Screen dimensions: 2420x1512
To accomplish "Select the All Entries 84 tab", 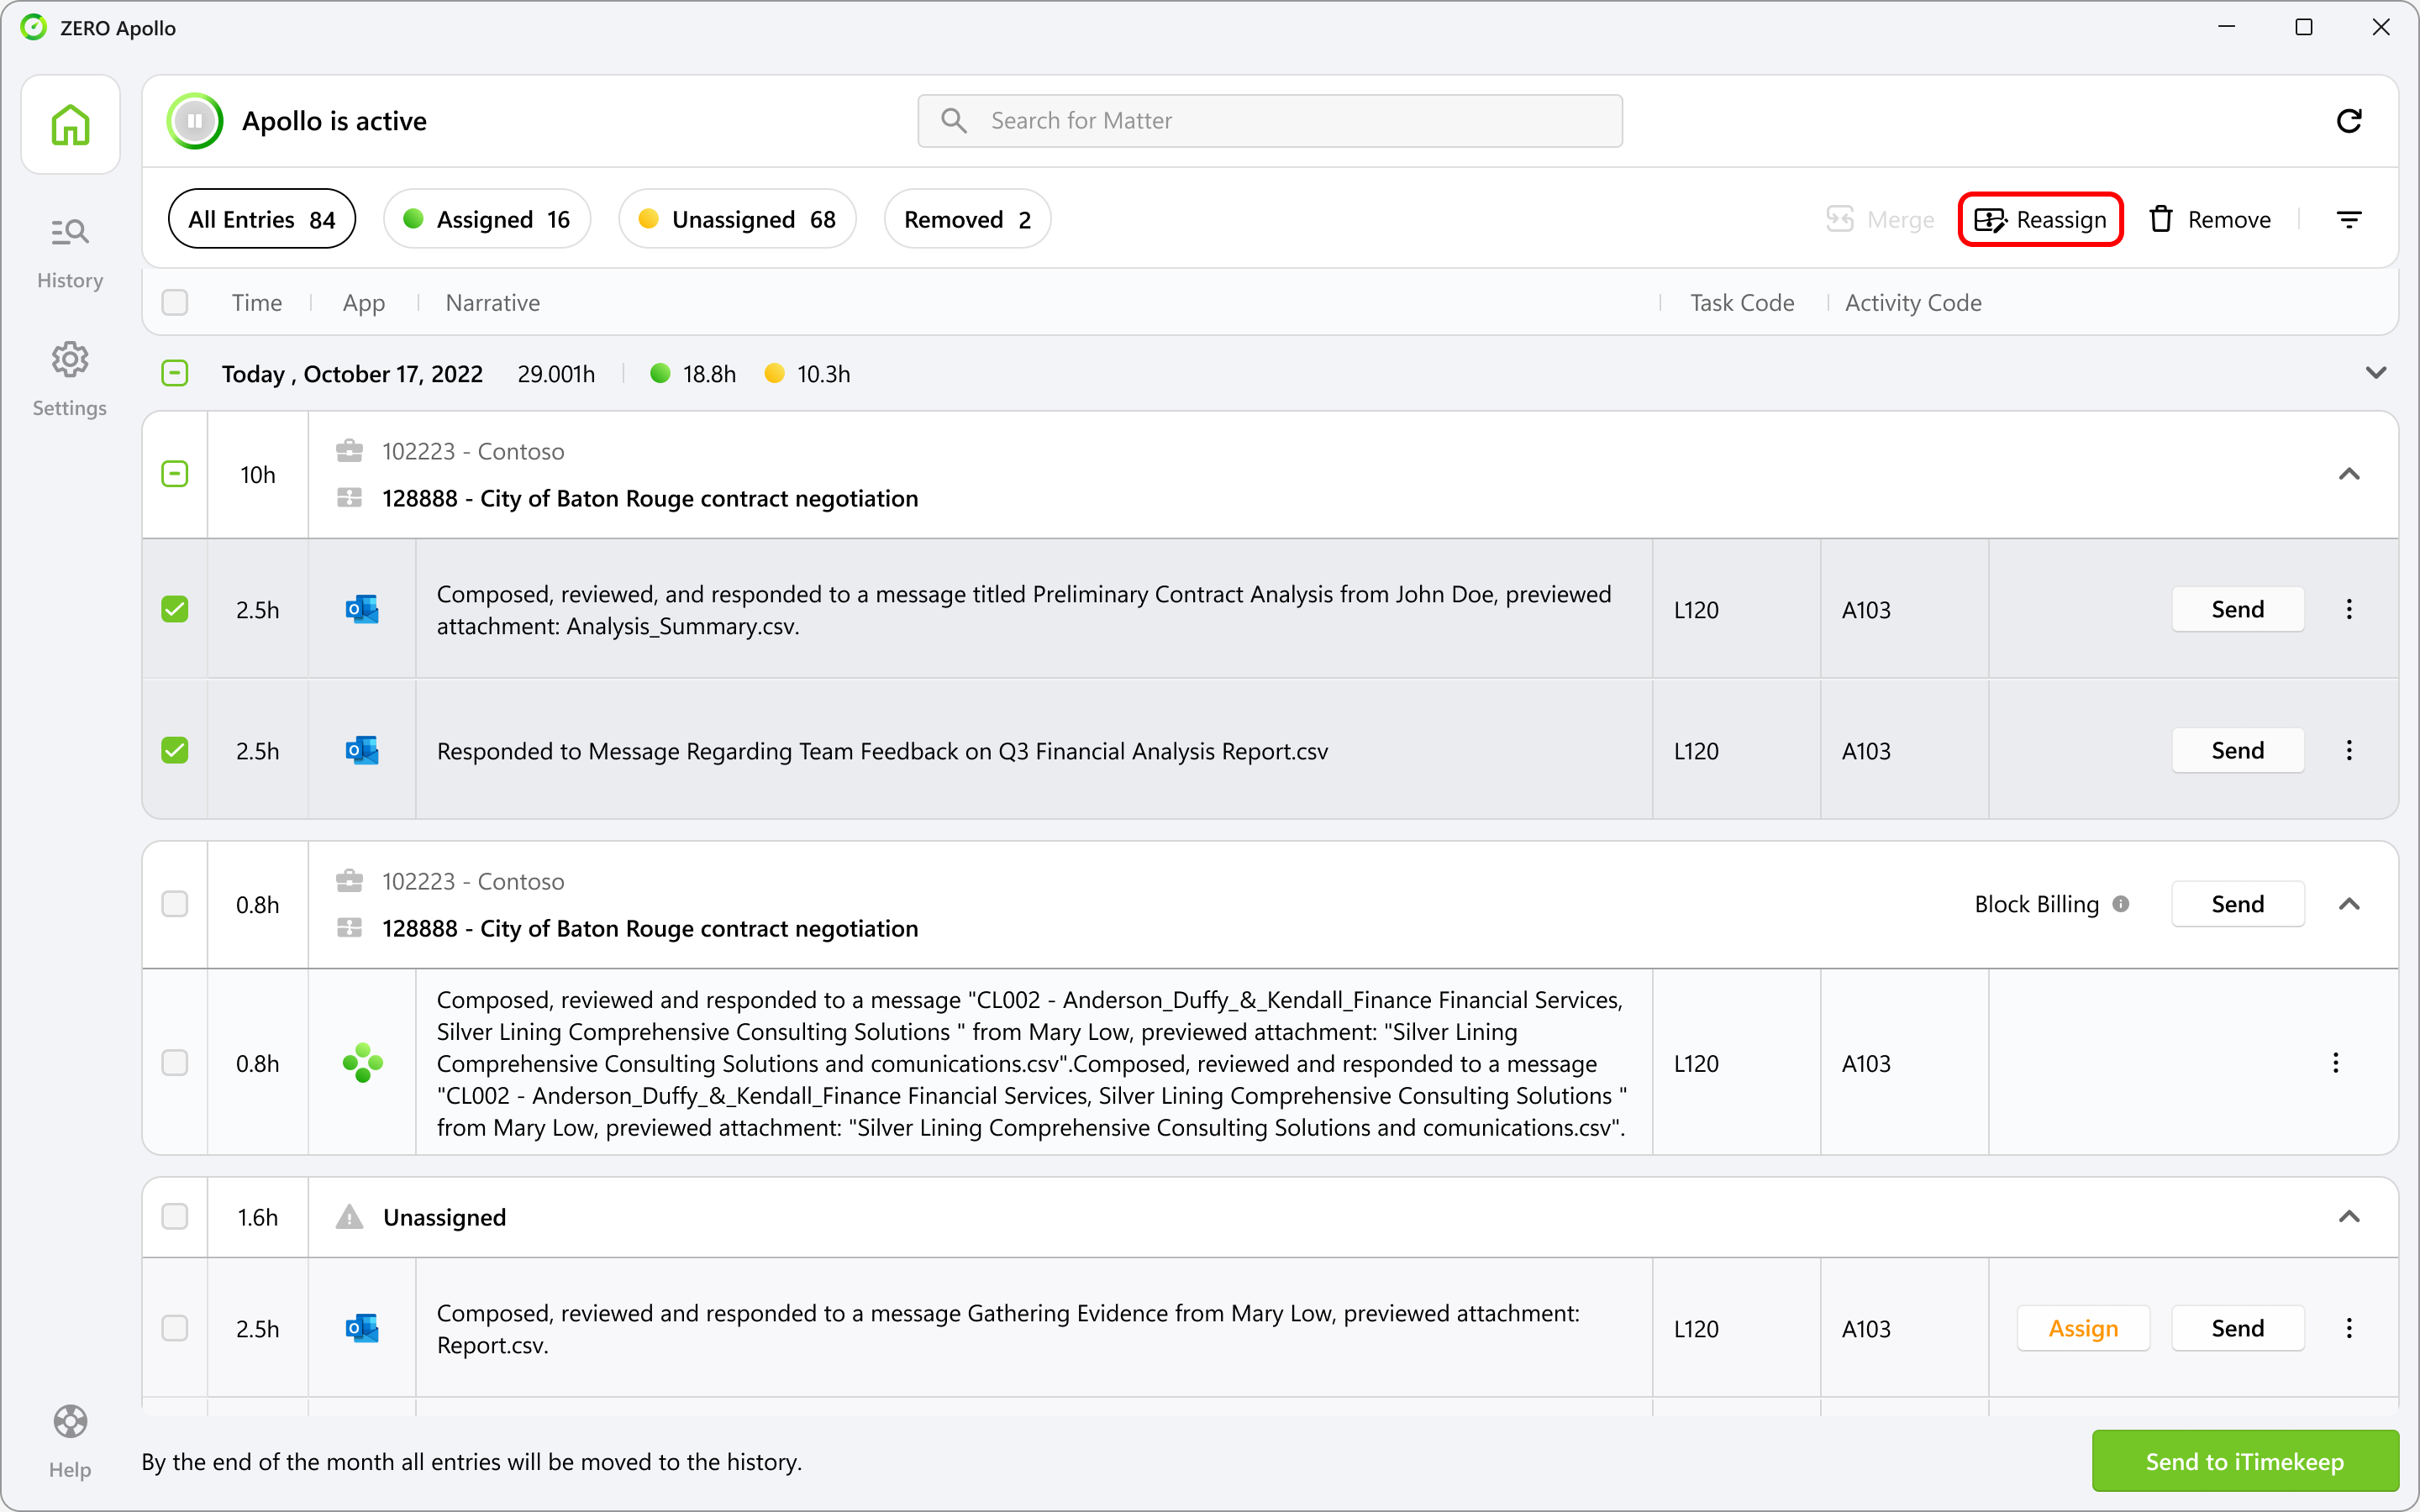I will coord(262,219).
